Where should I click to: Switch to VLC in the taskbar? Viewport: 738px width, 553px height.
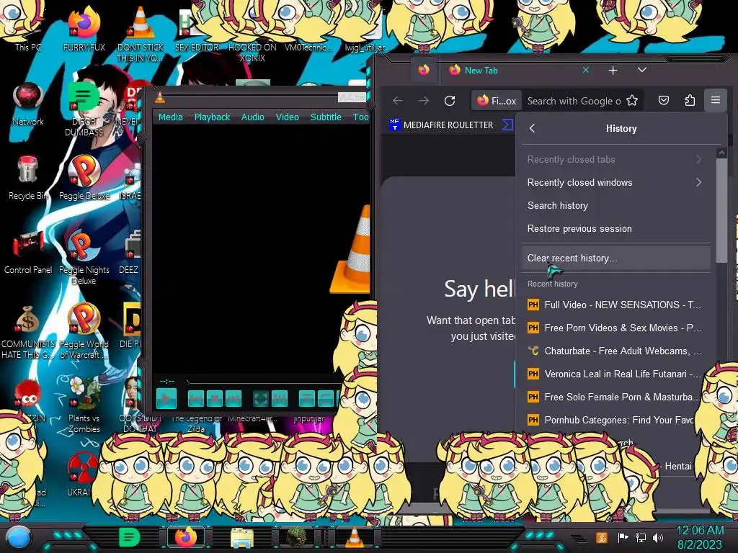(x=355, y=537)
